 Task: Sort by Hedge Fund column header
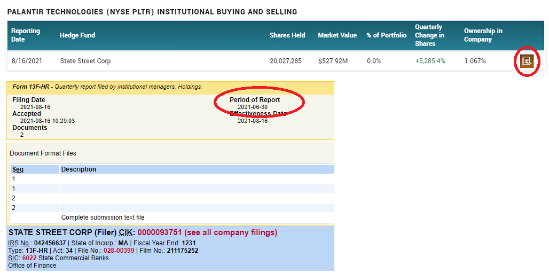(77, 35)
